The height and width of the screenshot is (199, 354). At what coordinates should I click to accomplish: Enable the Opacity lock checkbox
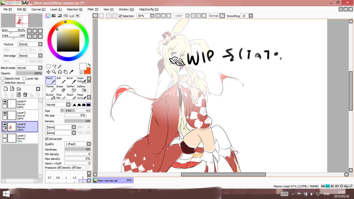pyautogui.click(x=3, y=79)
